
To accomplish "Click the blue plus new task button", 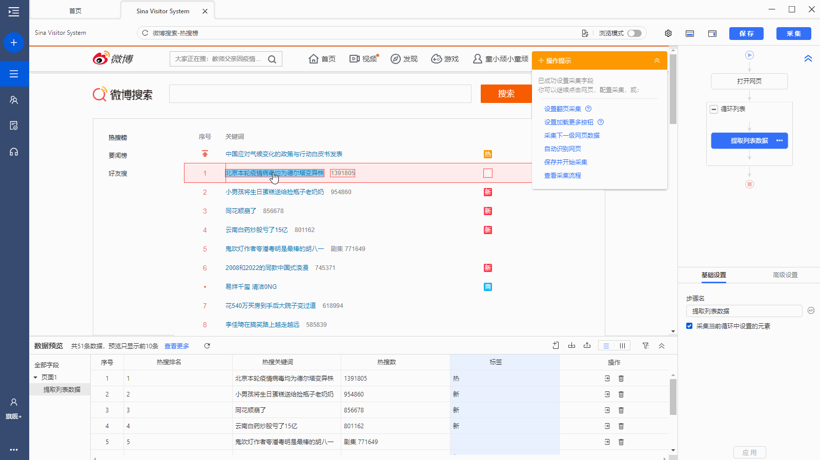I will 14,43.
